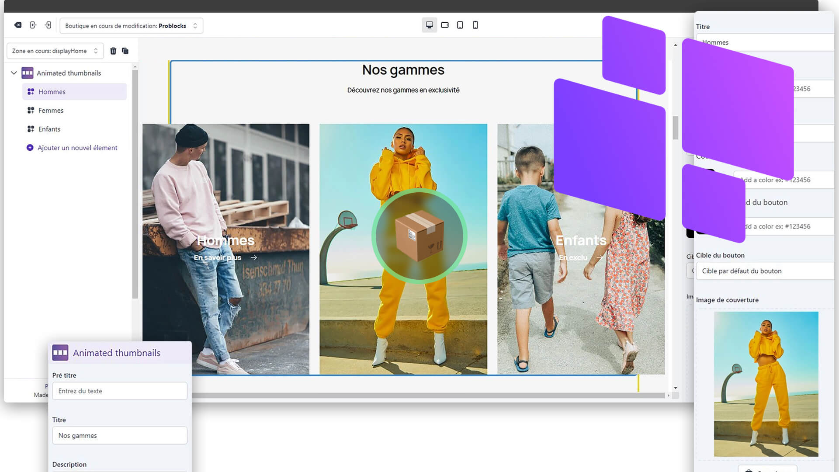Viewport: 839px width, 472px height.
Task: Click the back/erase arrow icon in top toolbar
Action: click(18, 25)
